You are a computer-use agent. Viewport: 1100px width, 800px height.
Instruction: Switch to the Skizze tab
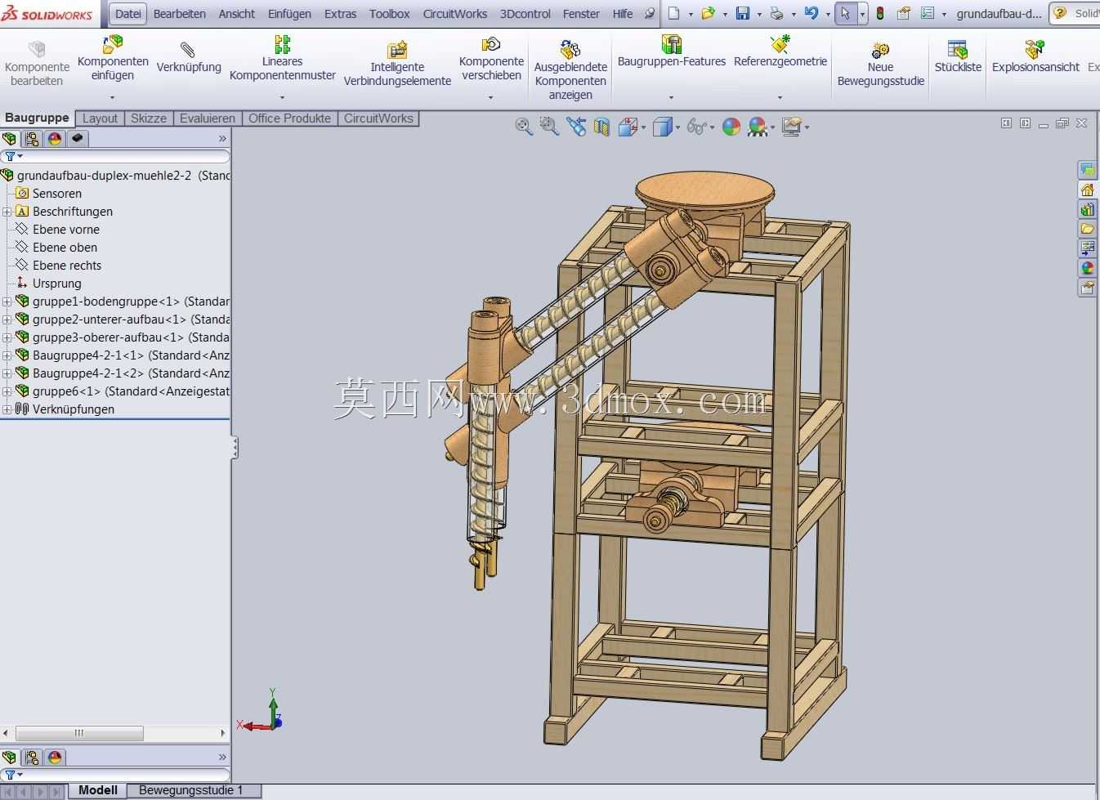(x=149, y=118)
